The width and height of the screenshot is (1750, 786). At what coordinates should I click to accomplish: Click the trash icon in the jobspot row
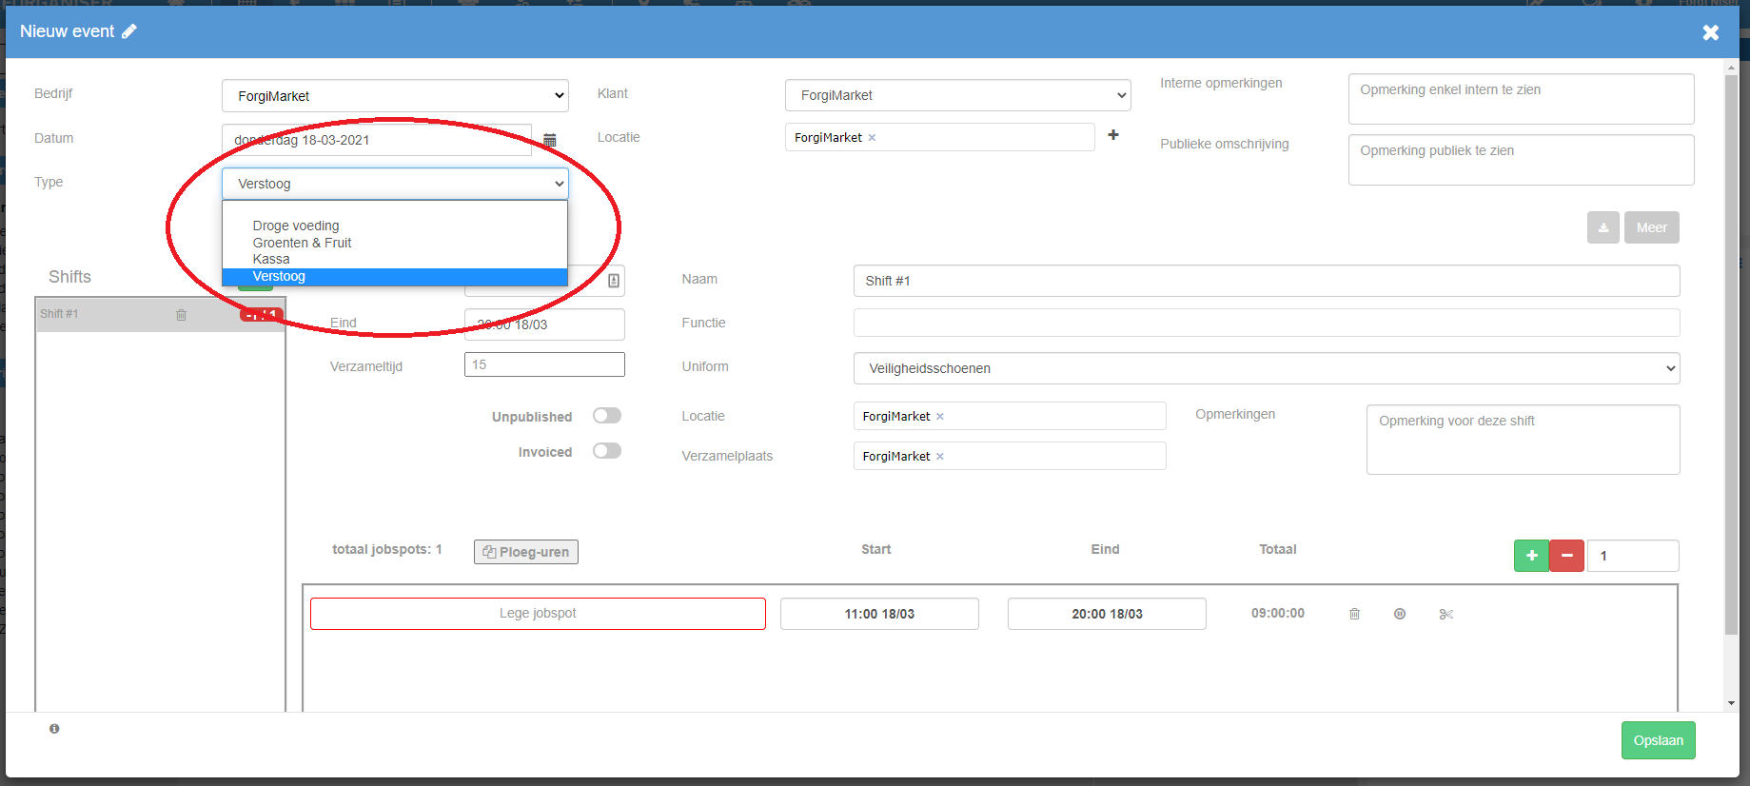1354,614
